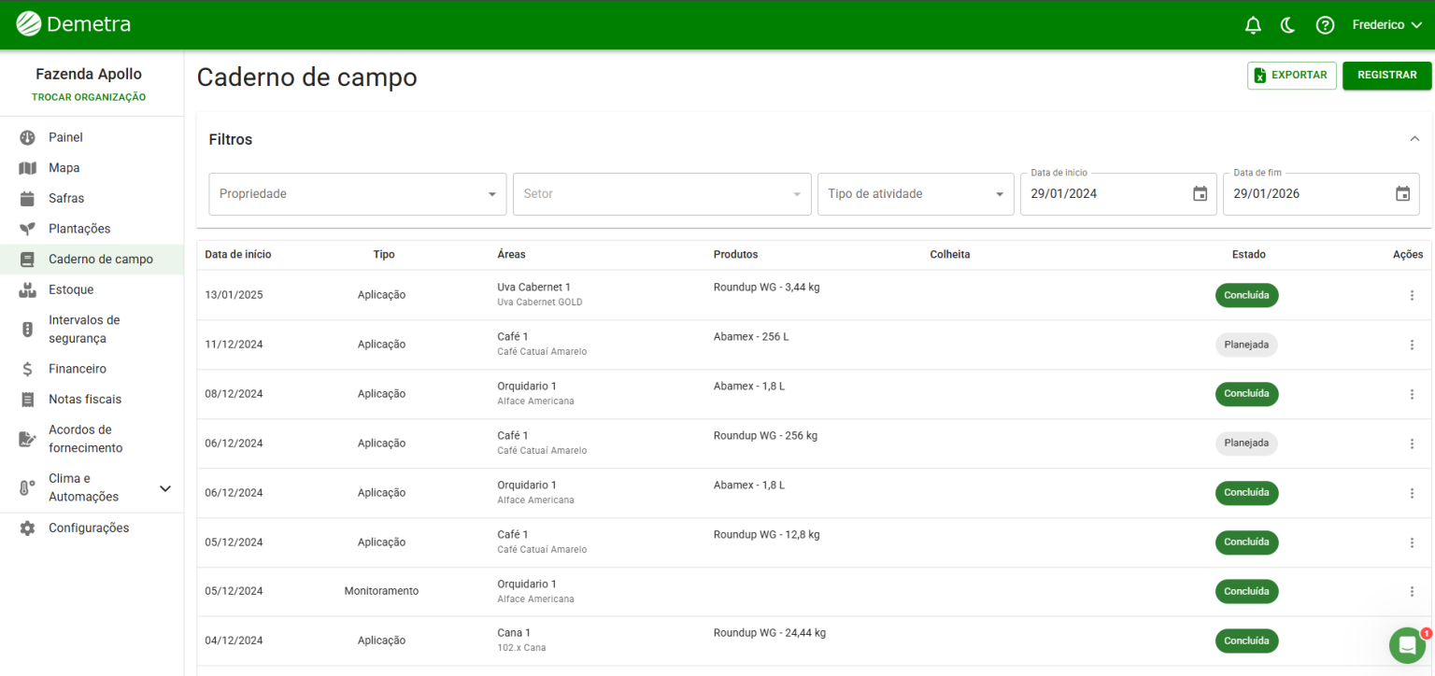Click the Financeiro dollar icon
The height and width of the screenshot is (676, 1435).
pos(28,369)
